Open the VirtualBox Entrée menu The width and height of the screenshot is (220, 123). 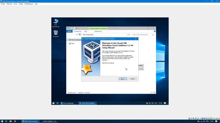pyautogui.click(x=21, y=4)
